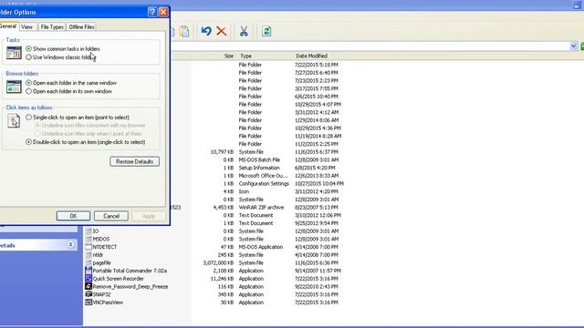Select the pagefile file name
584x328 pixels.
tap(101, 262)
